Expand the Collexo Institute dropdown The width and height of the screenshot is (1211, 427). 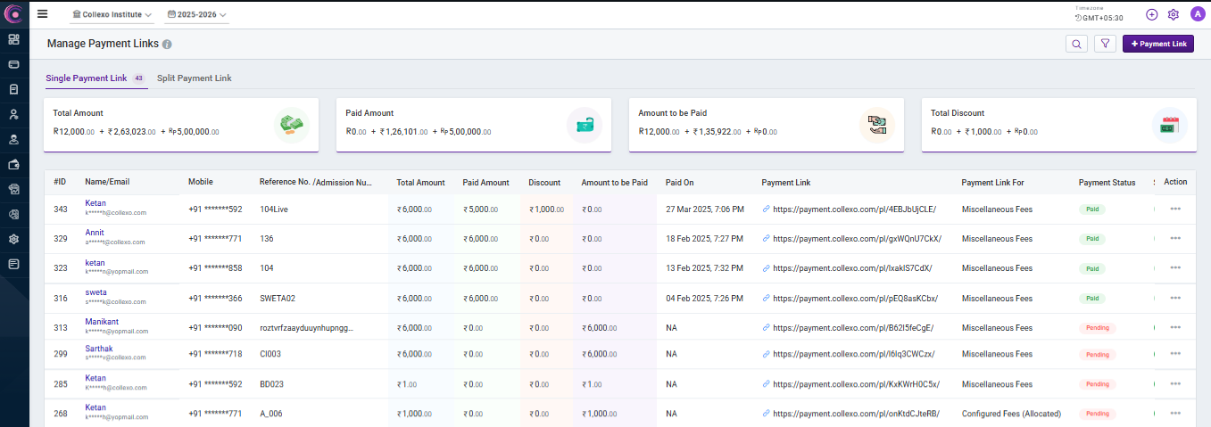click(x=112, y=15)
